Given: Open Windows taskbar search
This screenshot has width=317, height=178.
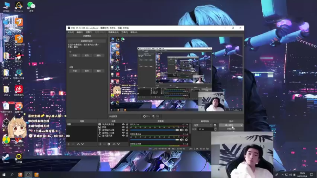Looking at the screenshot, I should [12, 174].
